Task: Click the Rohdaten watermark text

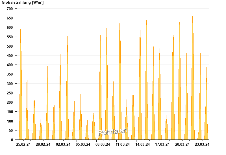Action: (113, 132)
